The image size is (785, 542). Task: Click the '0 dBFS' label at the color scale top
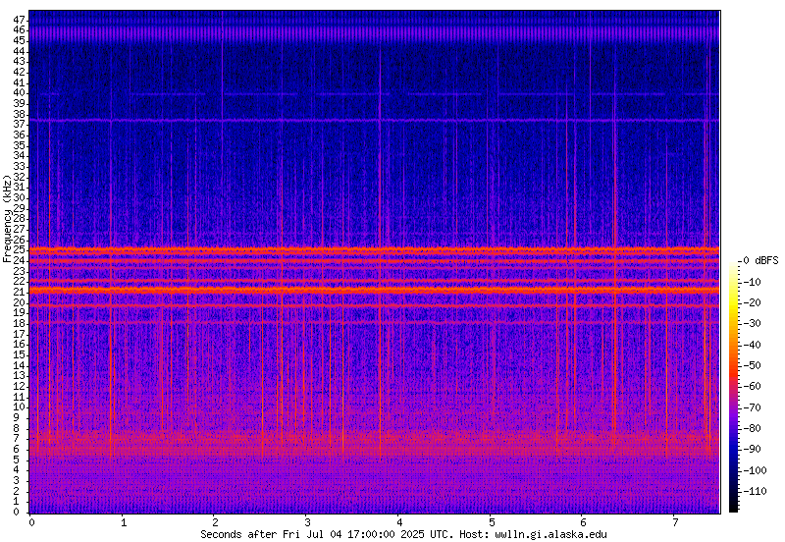pyautogui.click(x=761, y=260)
